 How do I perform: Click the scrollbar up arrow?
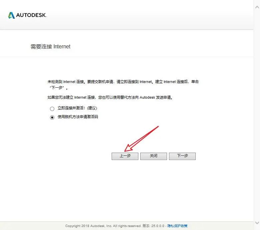point(257,7)
